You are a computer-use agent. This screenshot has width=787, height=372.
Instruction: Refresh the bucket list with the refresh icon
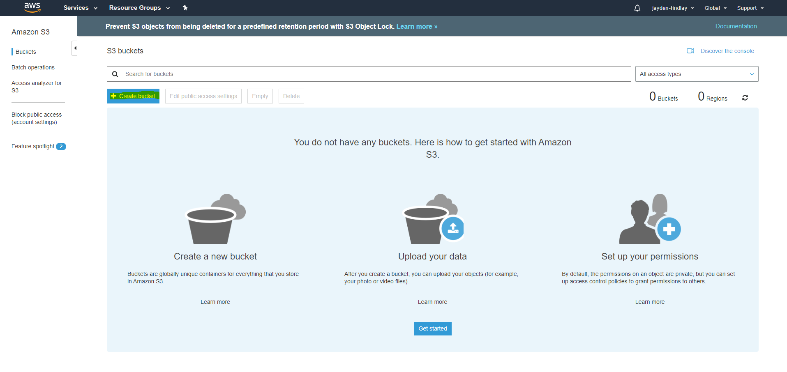[x=745, y=98]
